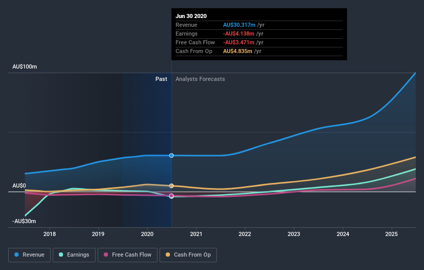Click the AU$0 y-axis label

click(19, 185)
